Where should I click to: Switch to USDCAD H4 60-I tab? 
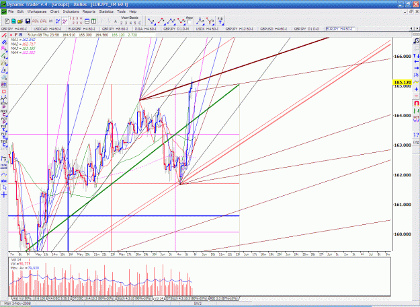[x=48, y=29]
